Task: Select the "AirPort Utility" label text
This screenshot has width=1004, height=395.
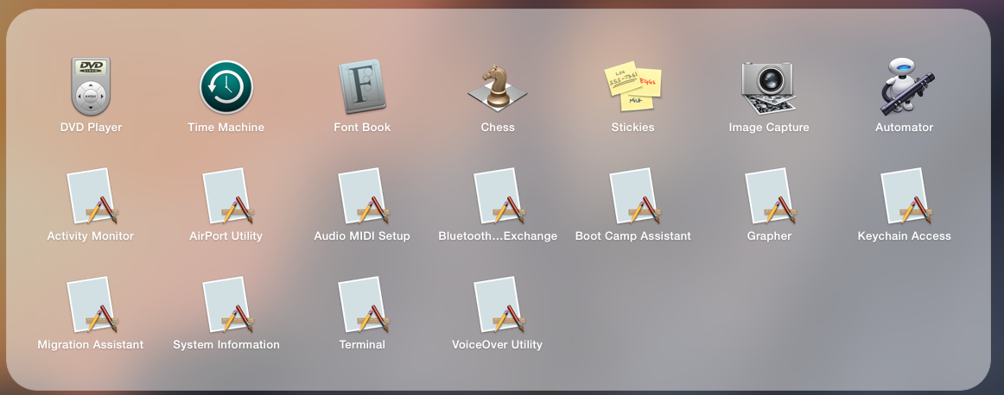Action: point(226,235)
